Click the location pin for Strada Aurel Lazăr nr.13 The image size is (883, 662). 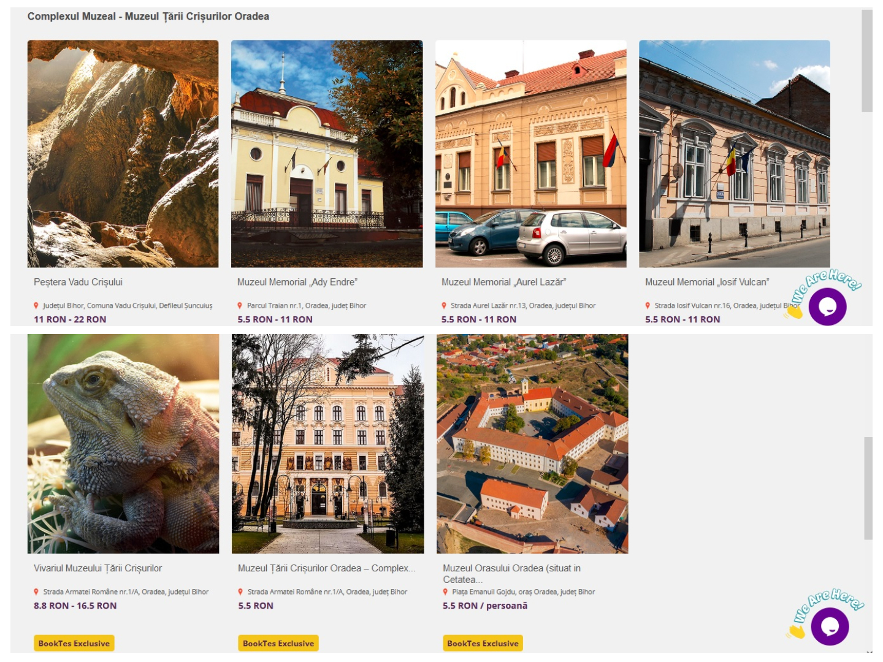click(444, 305)
